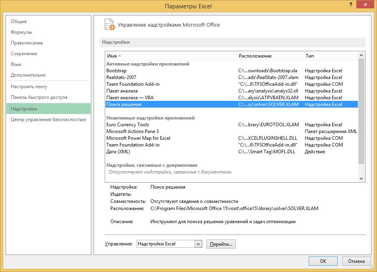Select the Дата (XML) add-in

click(x=231, y=152)
